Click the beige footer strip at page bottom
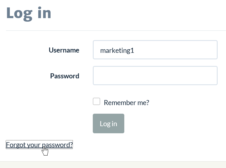 [x=113, y=165]
